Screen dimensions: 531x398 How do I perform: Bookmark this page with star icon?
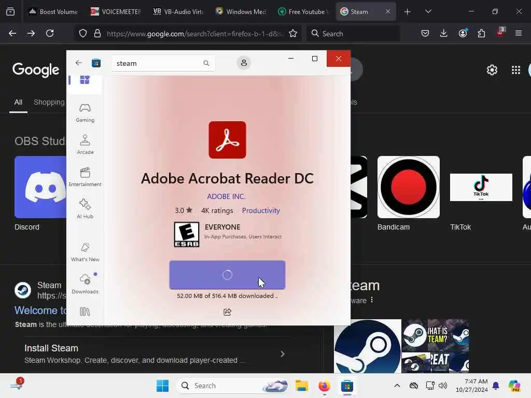pyautogui.click(x=293, y=33)
